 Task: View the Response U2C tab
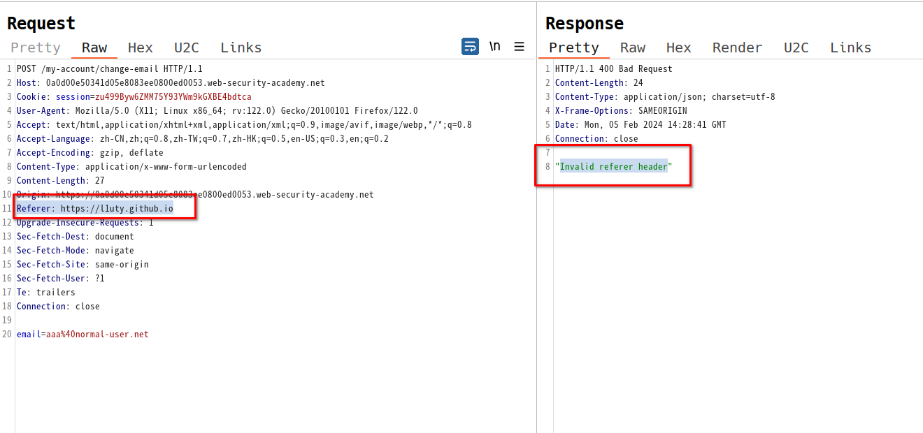coord(796,47)
